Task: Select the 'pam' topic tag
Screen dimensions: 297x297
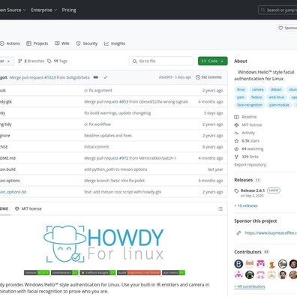Action: (x=241, y=97)
